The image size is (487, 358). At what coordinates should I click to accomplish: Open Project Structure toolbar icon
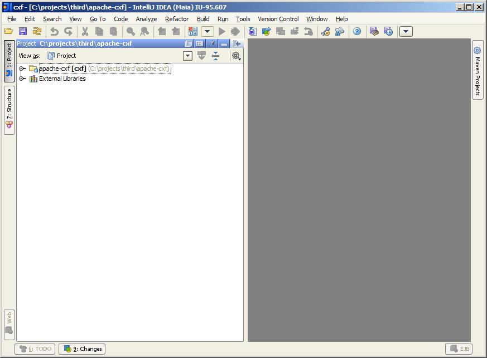coord(340,31)
